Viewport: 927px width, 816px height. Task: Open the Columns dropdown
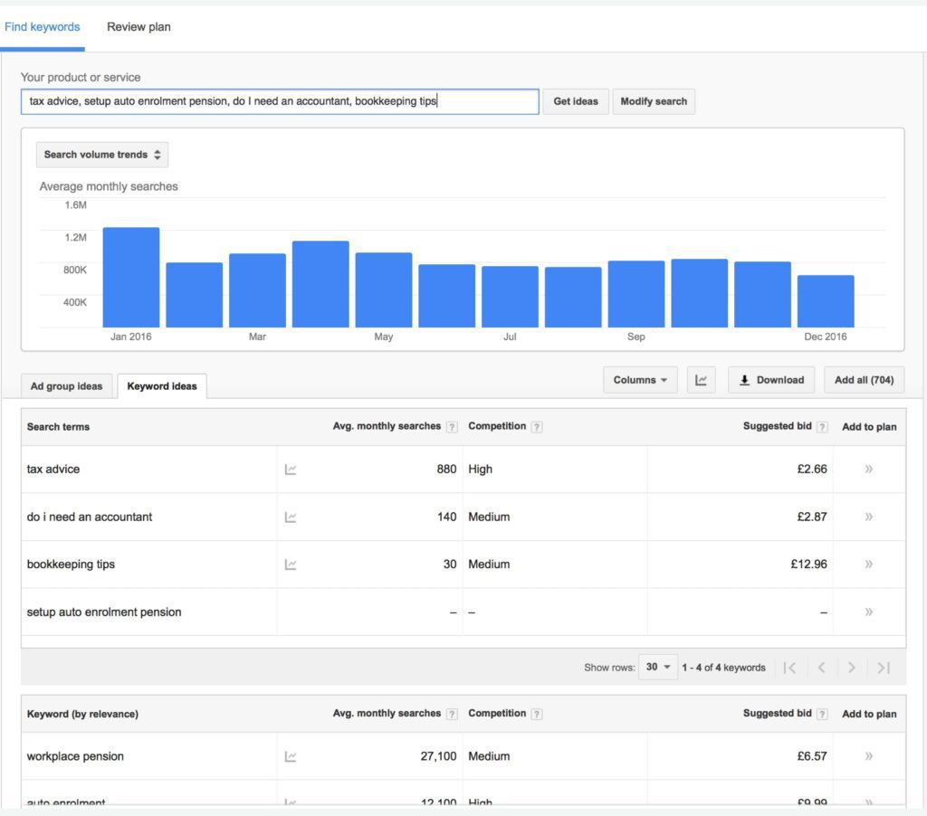[x=640, y=379]
